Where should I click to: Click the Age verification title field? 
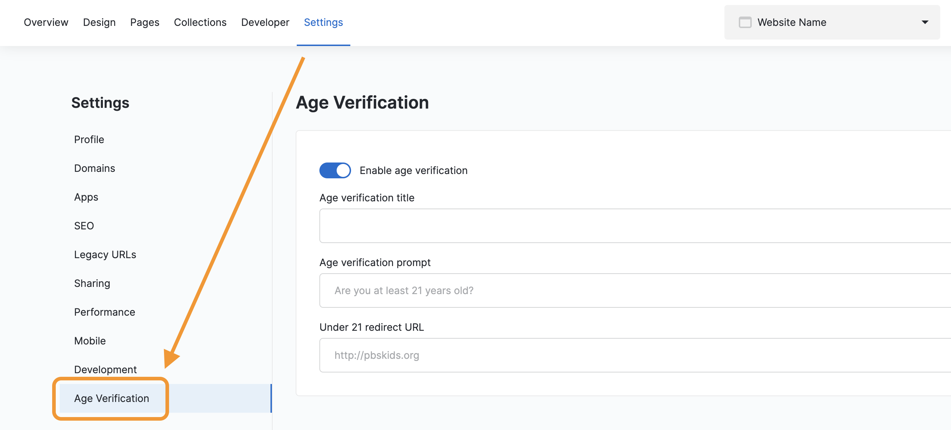pos(628,226)
